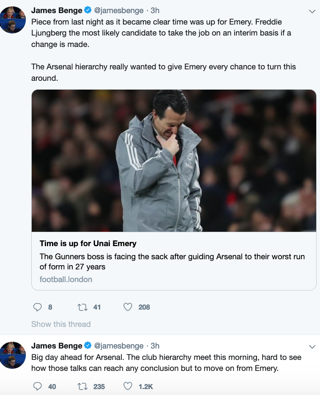This screenshot has width=320, height=395.
Task: Reply to the Freddie Ljungberg tweet
Action: click(x=38, y=307)
